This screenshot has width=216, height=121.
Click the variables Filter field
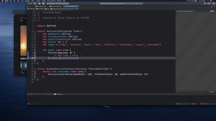[183, 104]
